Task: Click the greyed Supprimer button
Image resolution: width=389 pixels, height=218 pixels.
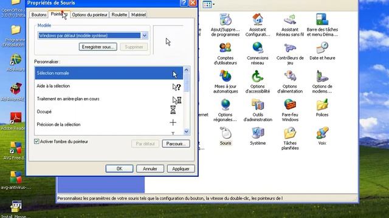Action: point(134,47)
